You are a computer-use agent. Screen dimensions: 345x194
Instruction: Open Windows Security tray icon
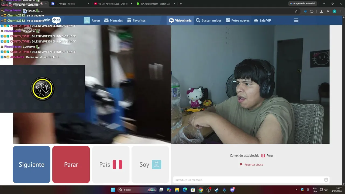coord(302,190)
